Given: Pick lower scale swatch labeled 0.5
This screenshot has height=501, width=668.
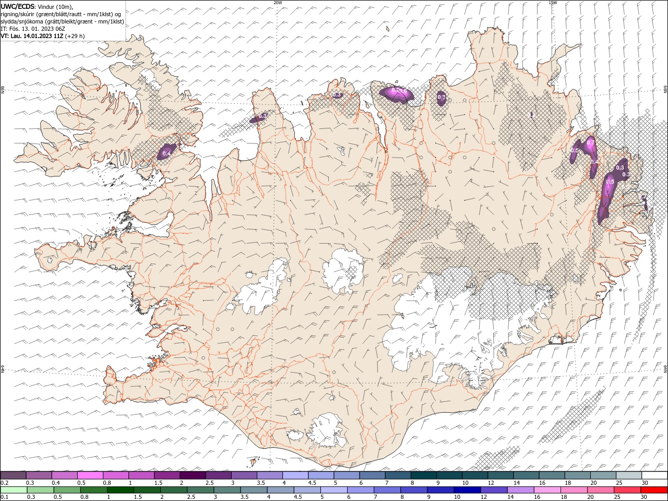Looking at the screenshot, I should click(67, 490).
